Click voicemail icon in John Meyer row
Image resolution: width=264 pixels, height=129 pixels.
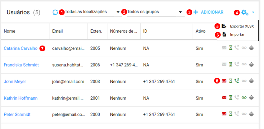point(244,81)
